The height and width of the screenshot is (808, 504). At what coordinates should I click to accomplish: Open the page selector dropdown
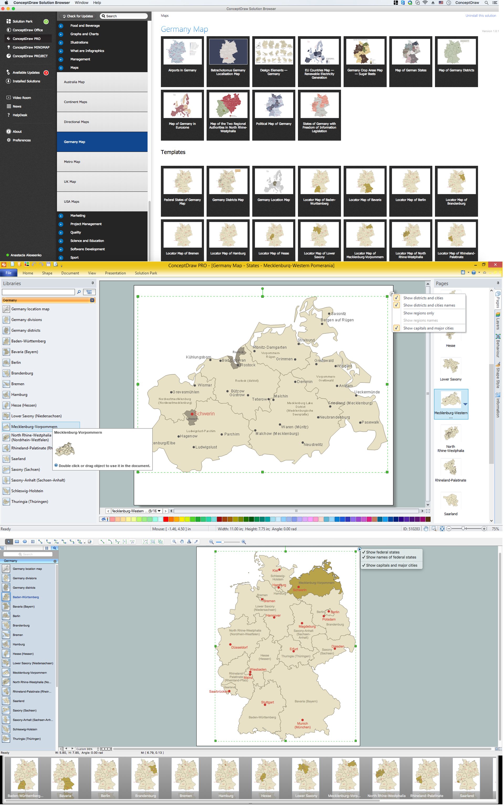tap(159, 511)
